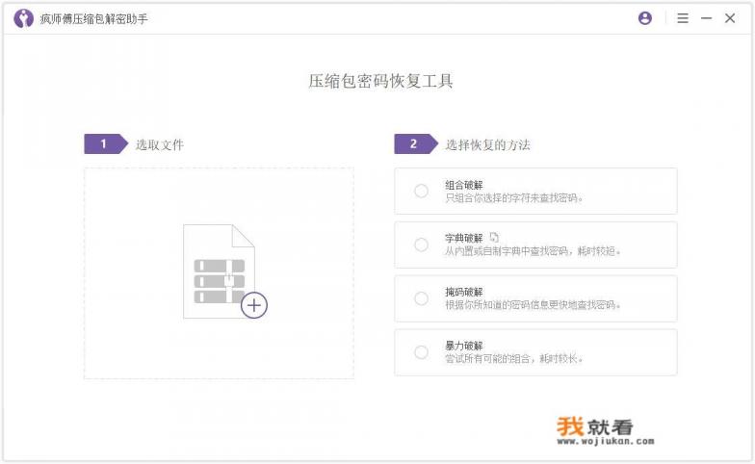Select the 字典破解 radio button
The width and height of the screenshot is (755, 464).
coord(421,245)
